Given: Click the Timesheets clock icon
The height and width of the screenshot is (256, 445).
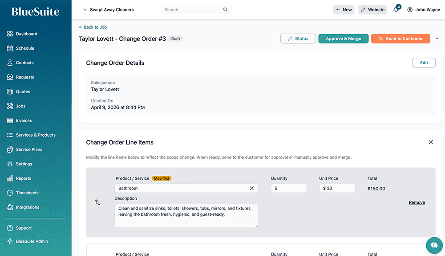Looking at the screenshot, I should coord(10,193).
